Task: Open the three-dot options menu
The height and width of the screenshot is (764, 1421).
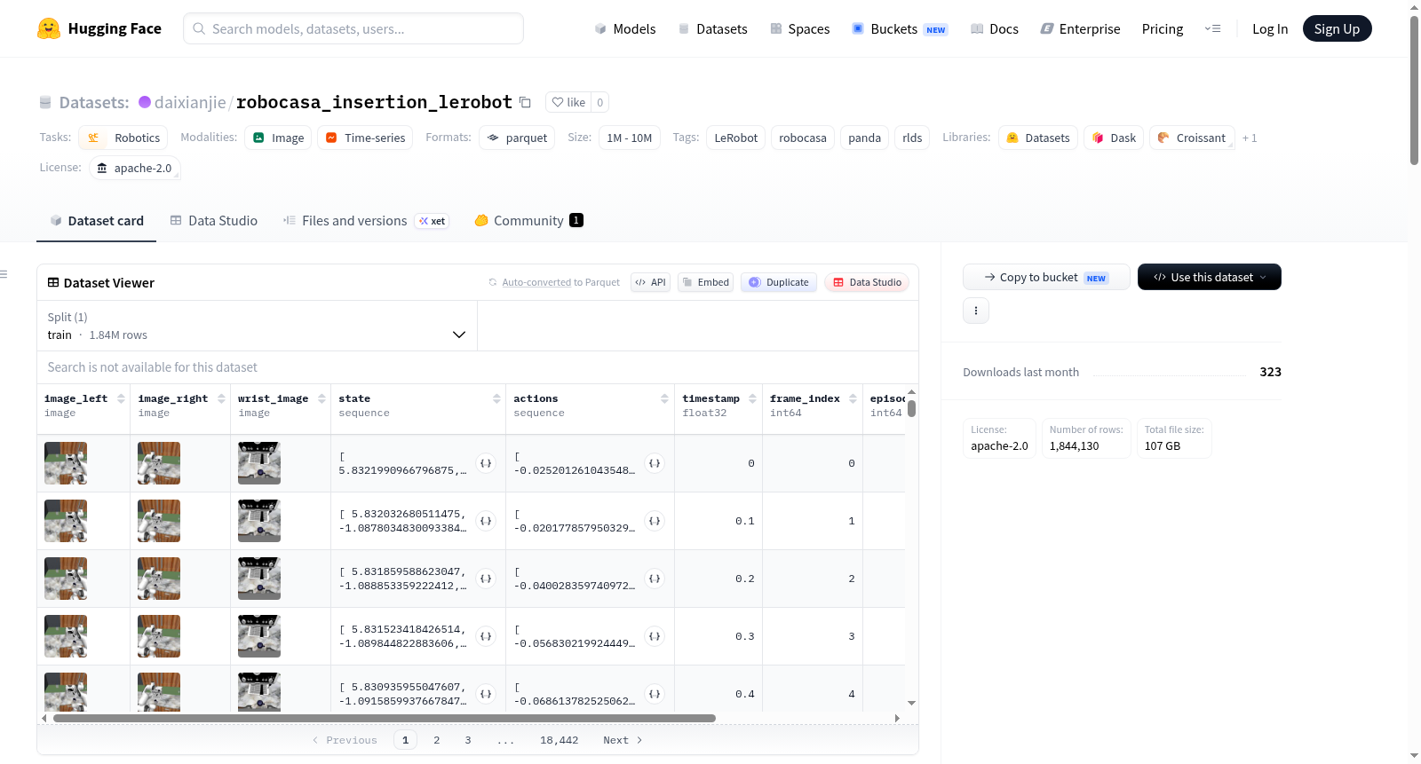Action: coord(976,311)
